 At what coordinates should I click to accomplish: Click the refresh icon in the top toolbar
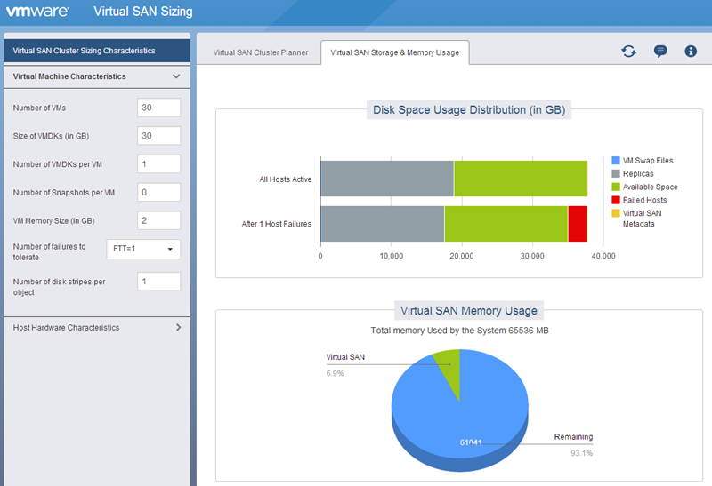(628, 52)
